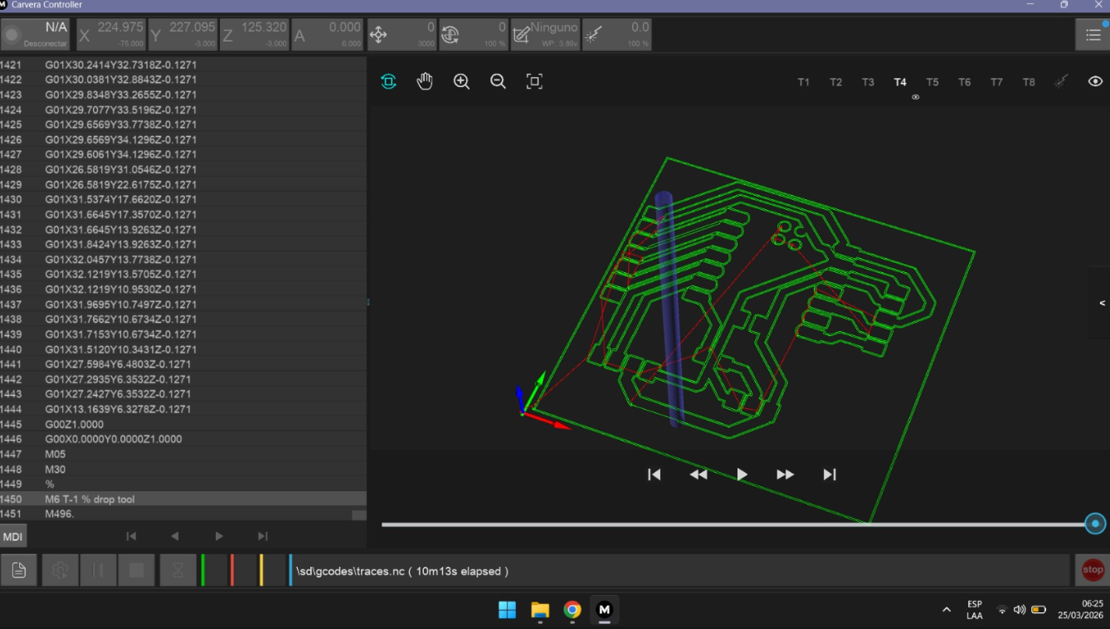Zoom in on the toolpath preview

461,81
